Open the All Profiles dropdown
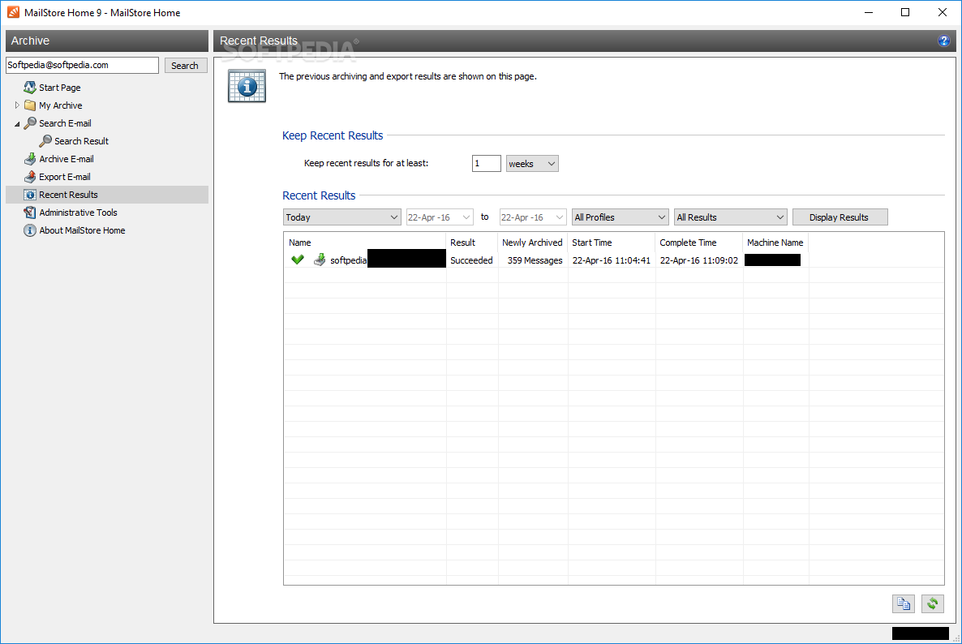The width and height of the screenshot is (962, 644). click(x=620, y=217)
